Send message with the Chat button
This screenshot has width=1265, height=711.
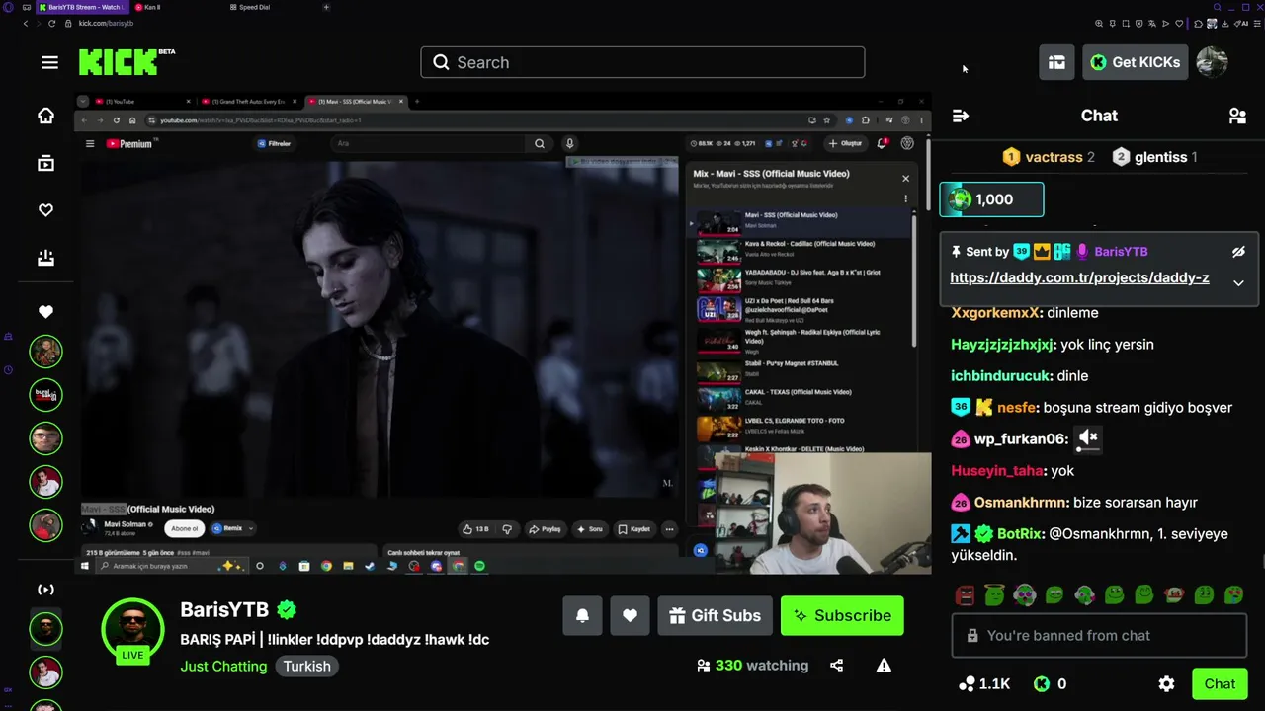(x=1220, y=683)
